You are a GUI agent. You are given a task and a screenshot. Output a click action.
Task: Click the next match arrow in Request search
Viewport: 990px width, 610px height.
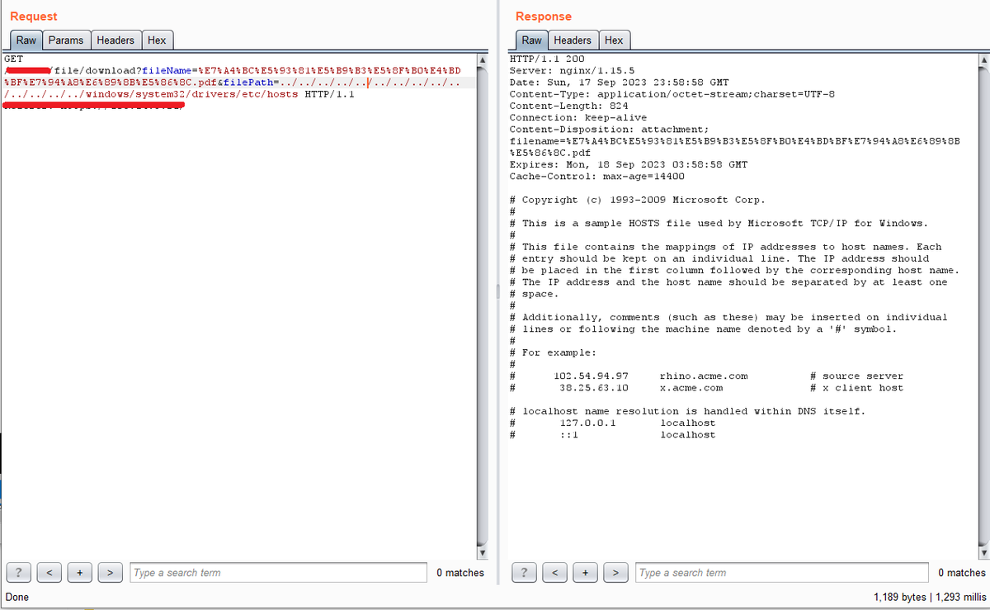point(111,572)
